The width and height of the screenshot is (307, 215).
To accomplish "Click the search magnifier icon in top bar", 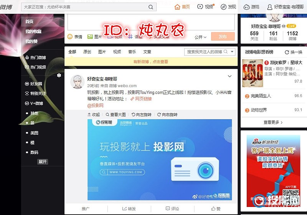I will [151, 7].
